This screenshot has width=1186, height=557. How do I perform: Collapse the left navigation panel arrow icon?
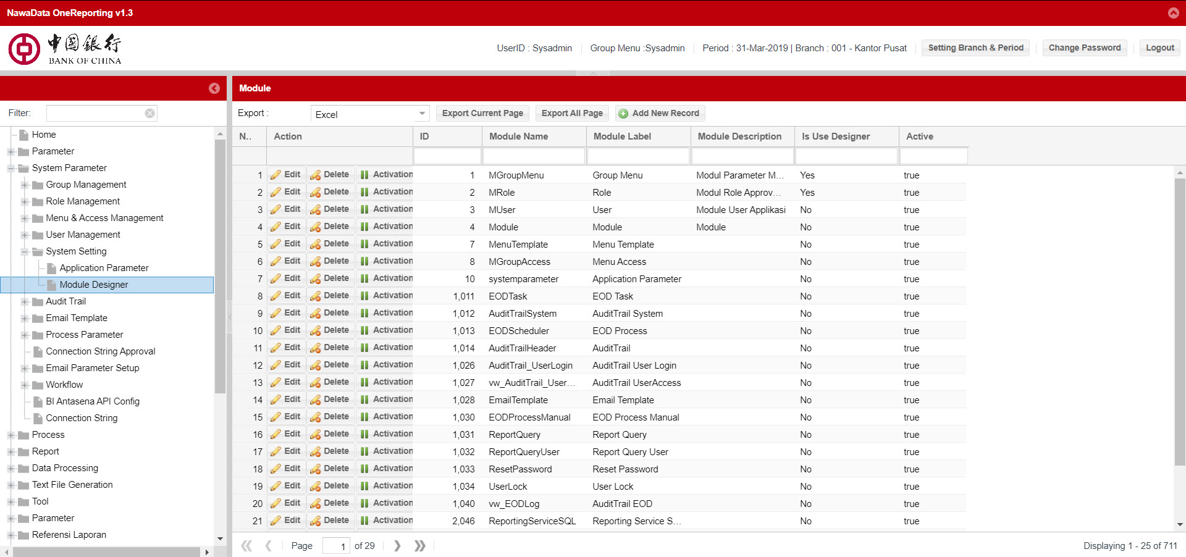[214, 88]
